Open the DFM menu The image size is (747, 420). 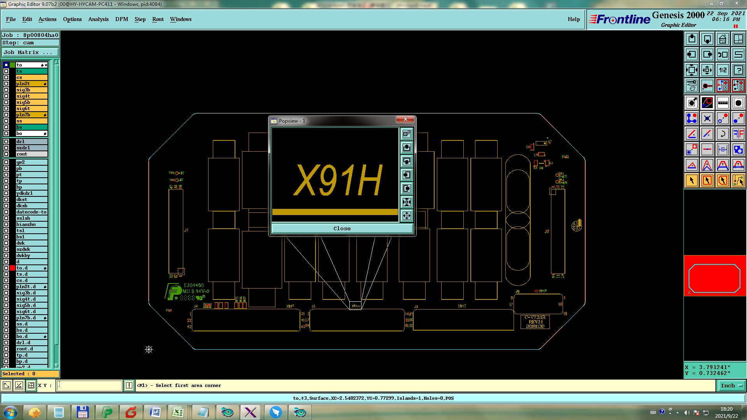pos(121,19)
